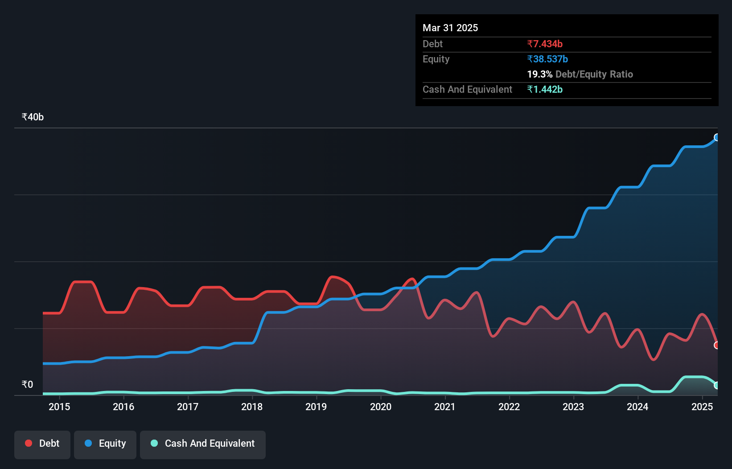Click the red Debt legend dot
Viewport: 732px width, 469px height.
tap(29, 443)
